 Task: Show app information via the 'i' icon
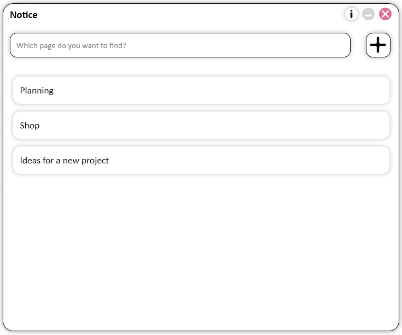(351, 14)
